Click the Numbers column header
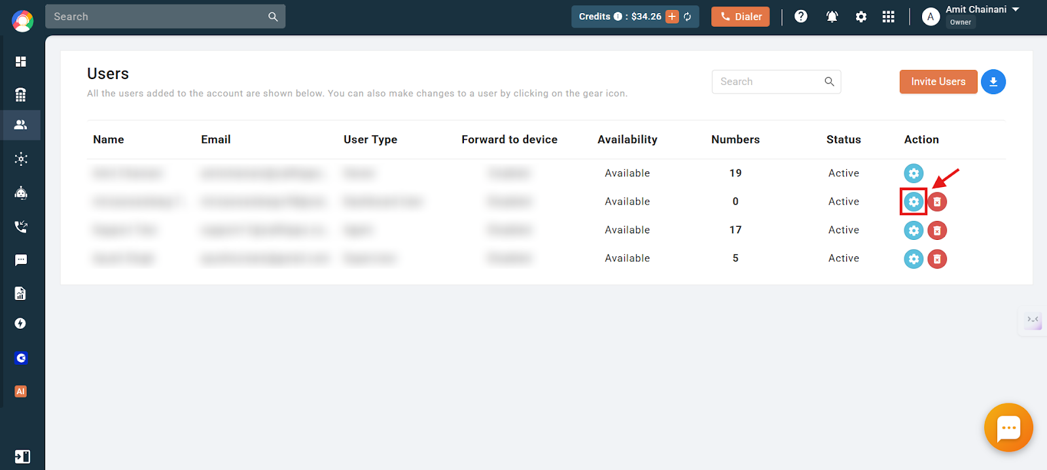 click(x=736, y=139)
